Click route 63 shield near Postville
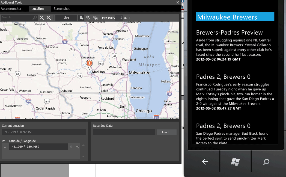 point(17,74)
